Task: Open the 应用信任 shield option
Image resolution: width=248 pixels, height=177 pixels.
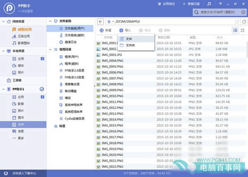Action: coord(167,4)
